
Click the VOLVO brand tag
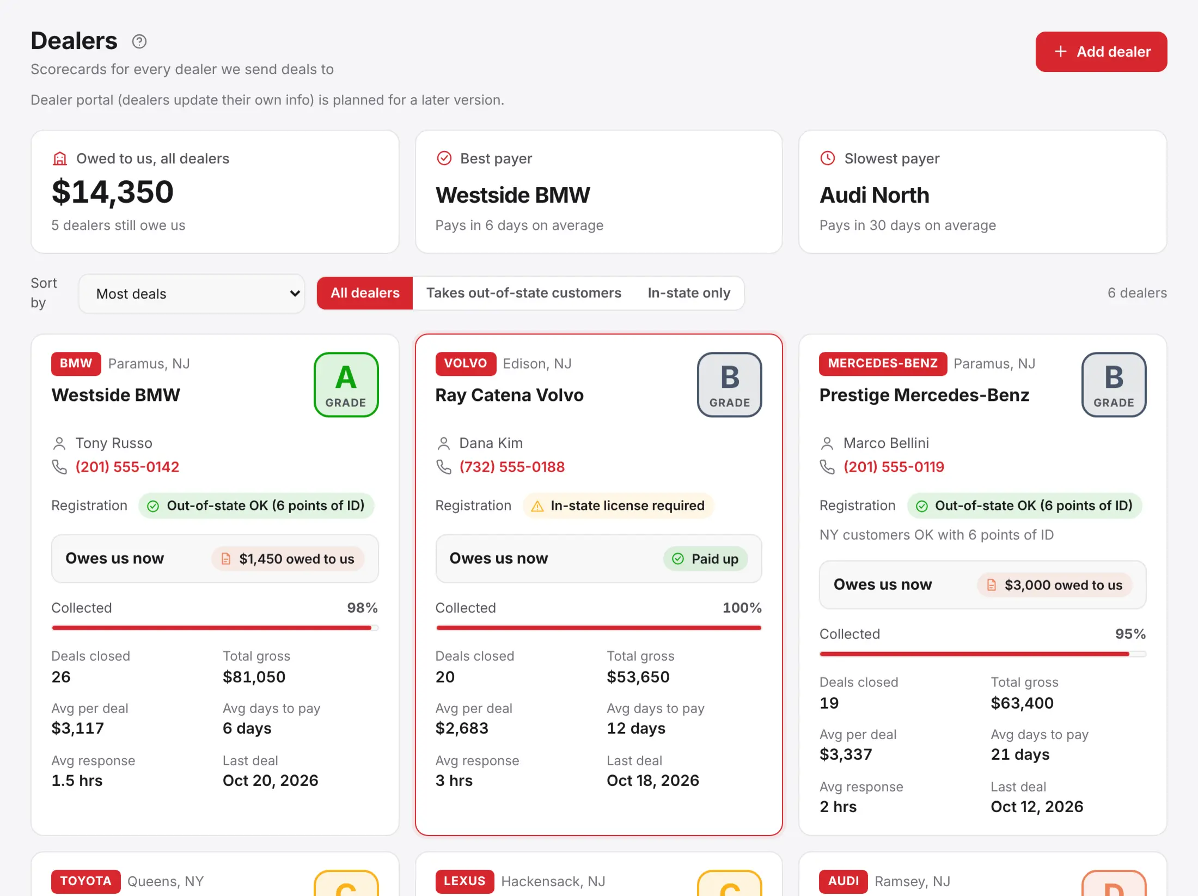click(x=466, y=363)
